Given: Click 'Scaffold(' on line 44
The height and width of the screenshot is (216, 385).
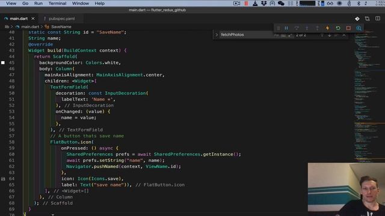Looking at the screenshot, I should click(65, 56).
